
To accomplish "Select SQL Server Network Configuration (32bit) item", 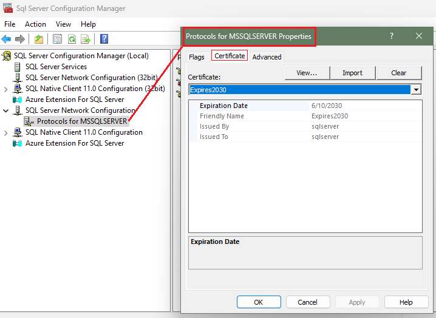I will tap(92, 78).
